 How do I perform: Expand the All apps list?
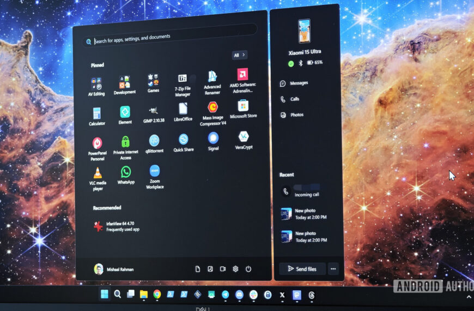click(240, 55)
